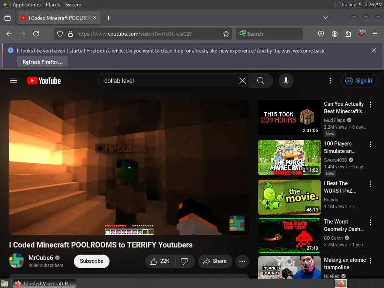Screen dimensions: 384x288
Task: View site security lock information
Action: click(x=70, y=34)
